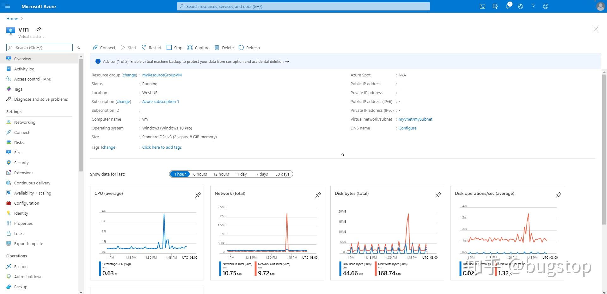Pin the Network (total) chart
The image size is (607, 294).
318,195
